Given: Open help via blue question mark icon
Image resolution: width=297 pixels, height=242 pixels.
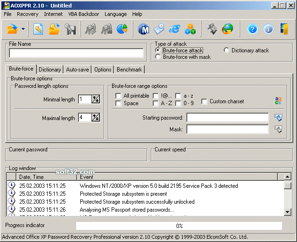Looking at the screenshot, I should coord(253,29).
